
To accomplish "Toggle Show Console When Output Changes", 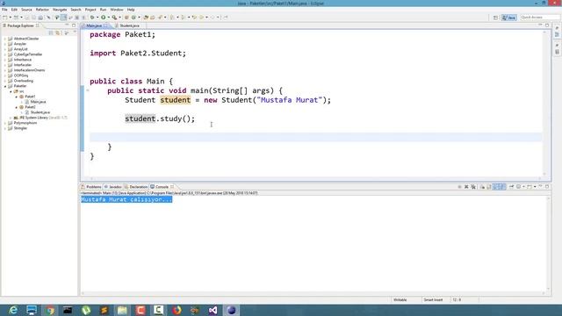I will click(x=495, y=187).
